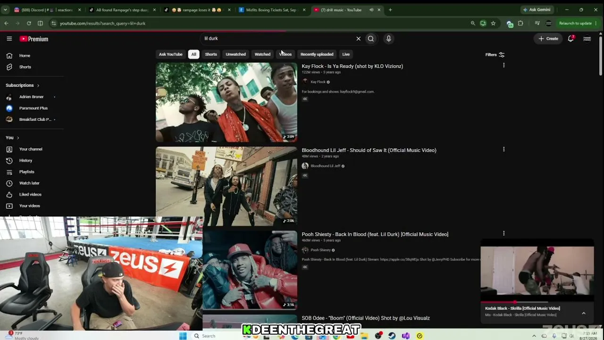Bookmark this page with the star
The image size is (604, 340).
(493, 23)
